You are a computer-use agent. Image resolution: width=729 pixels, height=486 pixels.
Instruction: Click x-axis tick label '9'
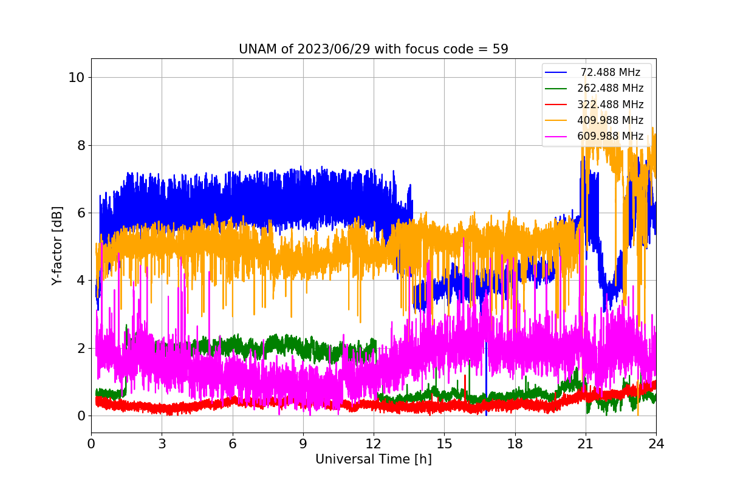pos(303,443)
